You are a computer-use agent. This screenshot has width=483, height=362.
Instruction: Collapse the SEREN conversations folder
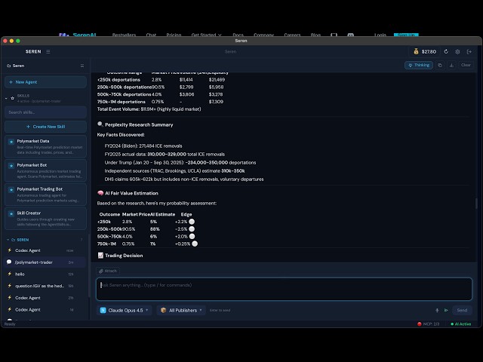click(x=8, y=240)
